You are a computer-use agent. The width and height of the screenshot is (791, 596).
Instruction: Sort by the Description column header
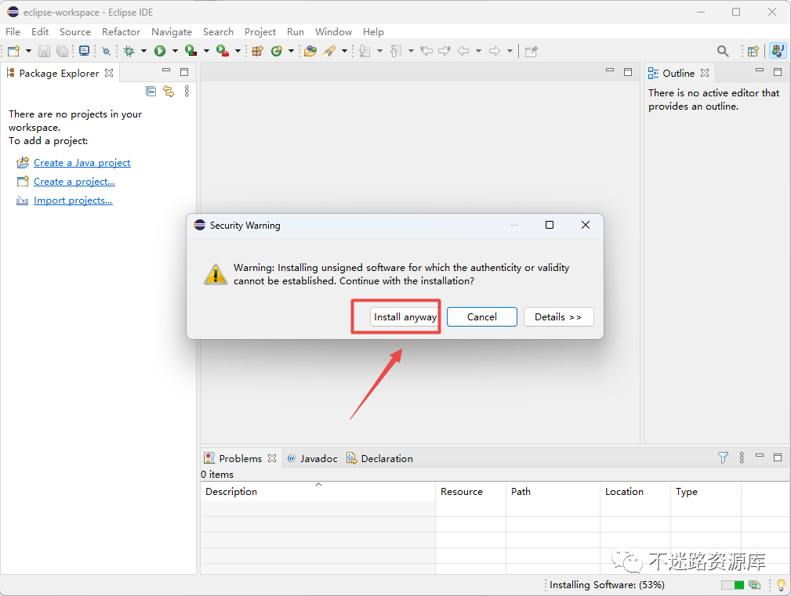(317, 492)
